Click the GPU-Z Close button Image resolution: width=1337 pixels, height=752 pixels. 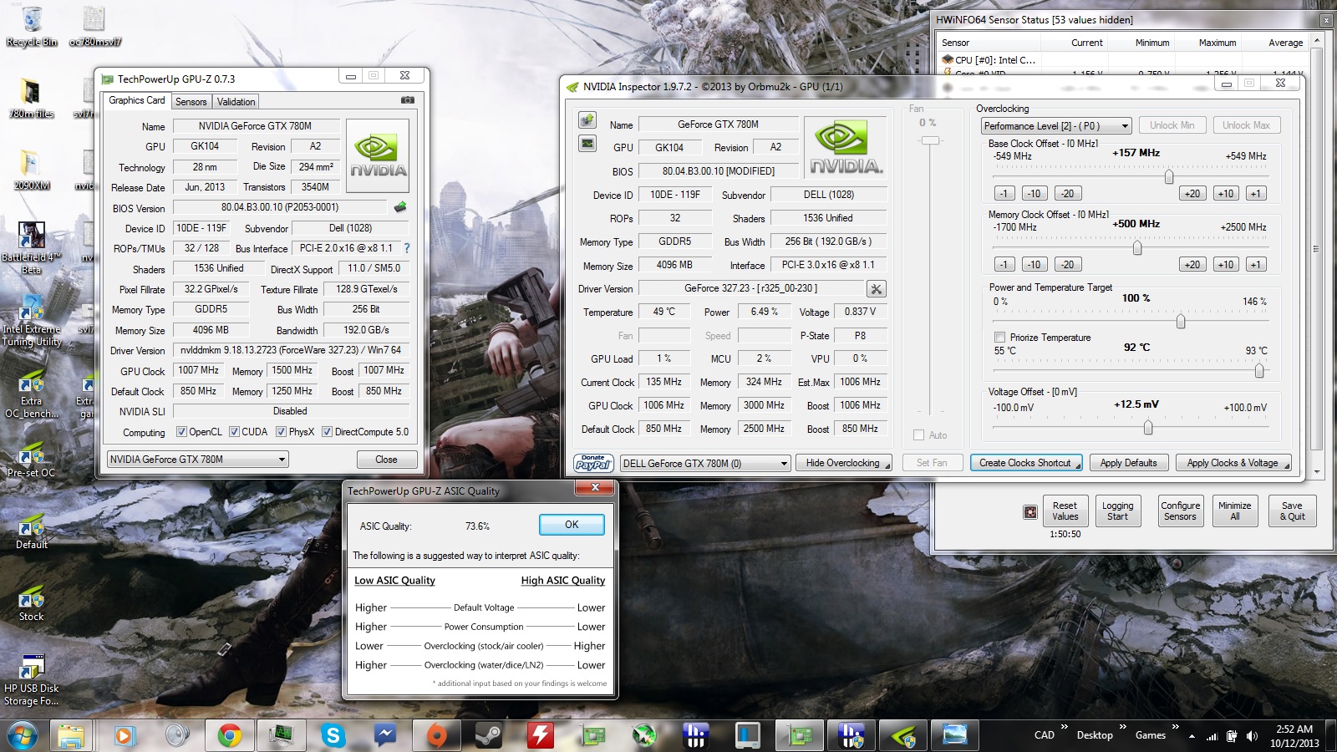point(386,460)
